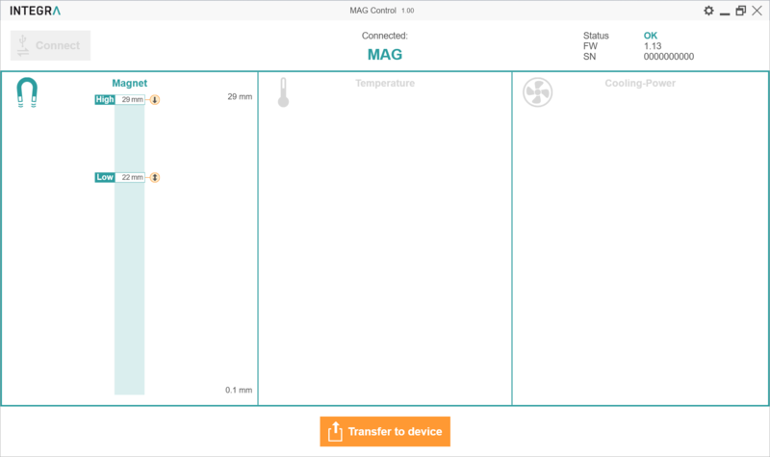Open the Magnet panel heading
The image size is (770, 457).
coord(130,83)
